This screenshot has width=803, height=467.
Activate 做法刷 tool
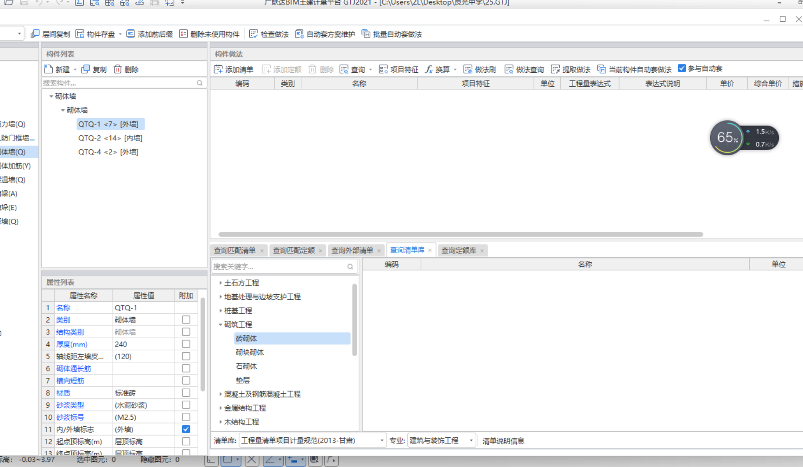(x=480, y=69)
